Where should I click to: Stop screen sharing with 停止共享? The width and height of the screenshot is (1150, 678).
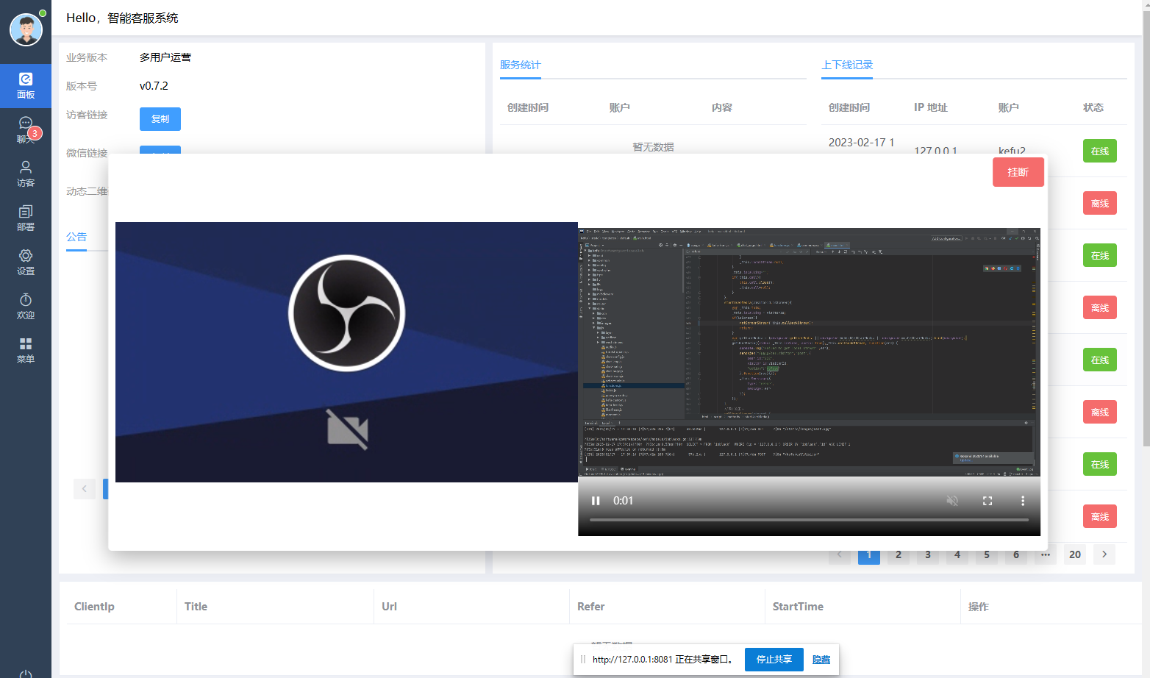(x=774, y=660)
